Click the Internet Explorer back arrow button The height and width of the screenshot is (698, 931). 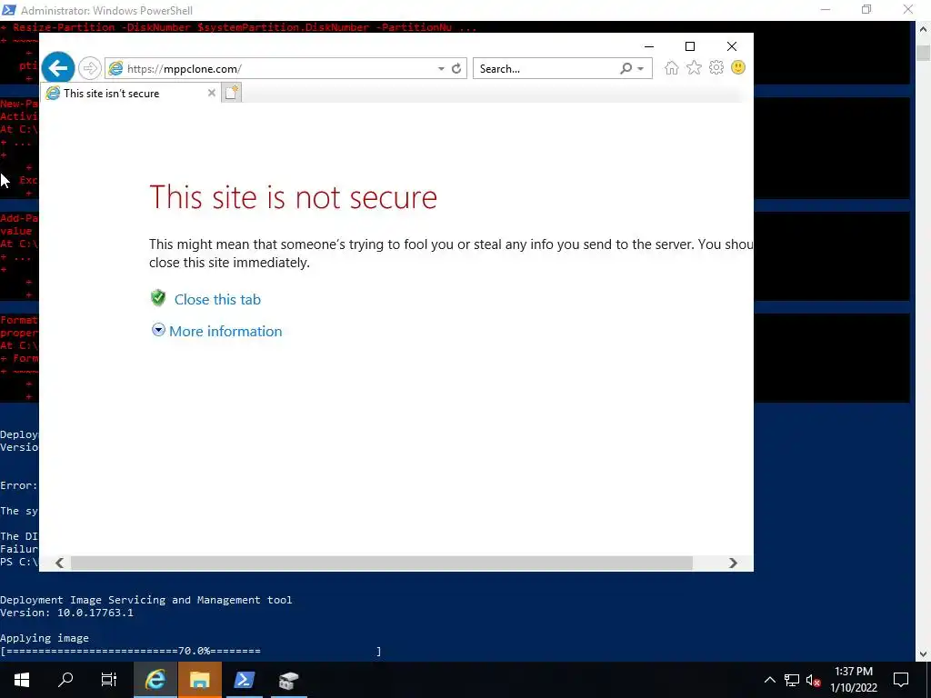click(x=57, y=68)
